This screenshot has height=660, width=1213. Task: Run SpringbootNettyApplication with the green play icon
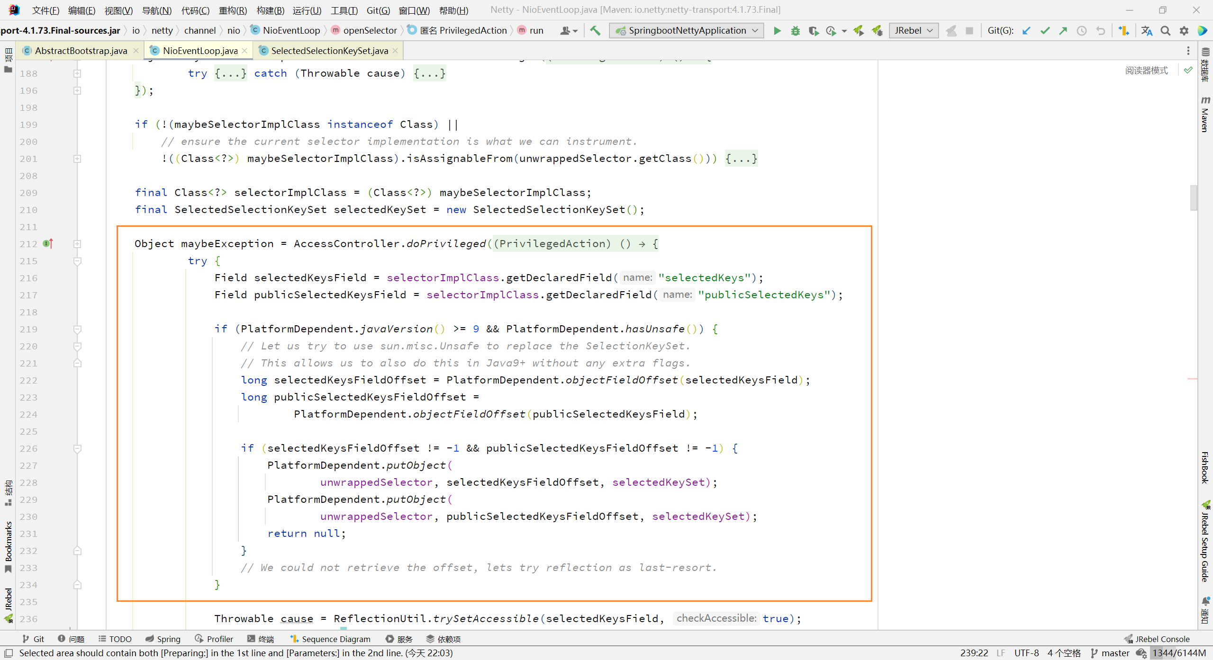point(777,31)
